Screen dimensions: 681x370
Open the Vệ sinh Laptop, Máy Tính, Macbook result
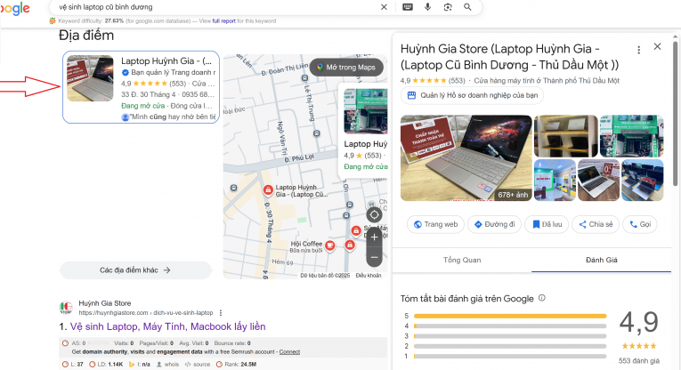coord(167,326)
